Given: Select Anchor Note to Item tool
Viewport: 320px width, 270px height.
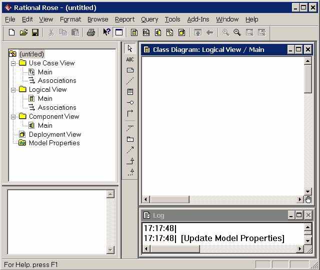Looking at the screenshot, I should point(130,81).
